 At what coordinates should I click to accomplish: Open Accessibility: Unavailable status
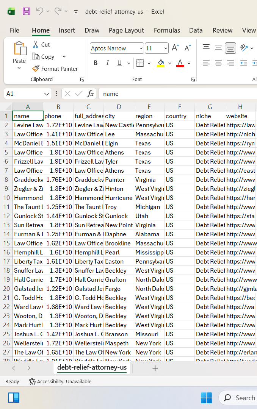click(x=60, y=382)
